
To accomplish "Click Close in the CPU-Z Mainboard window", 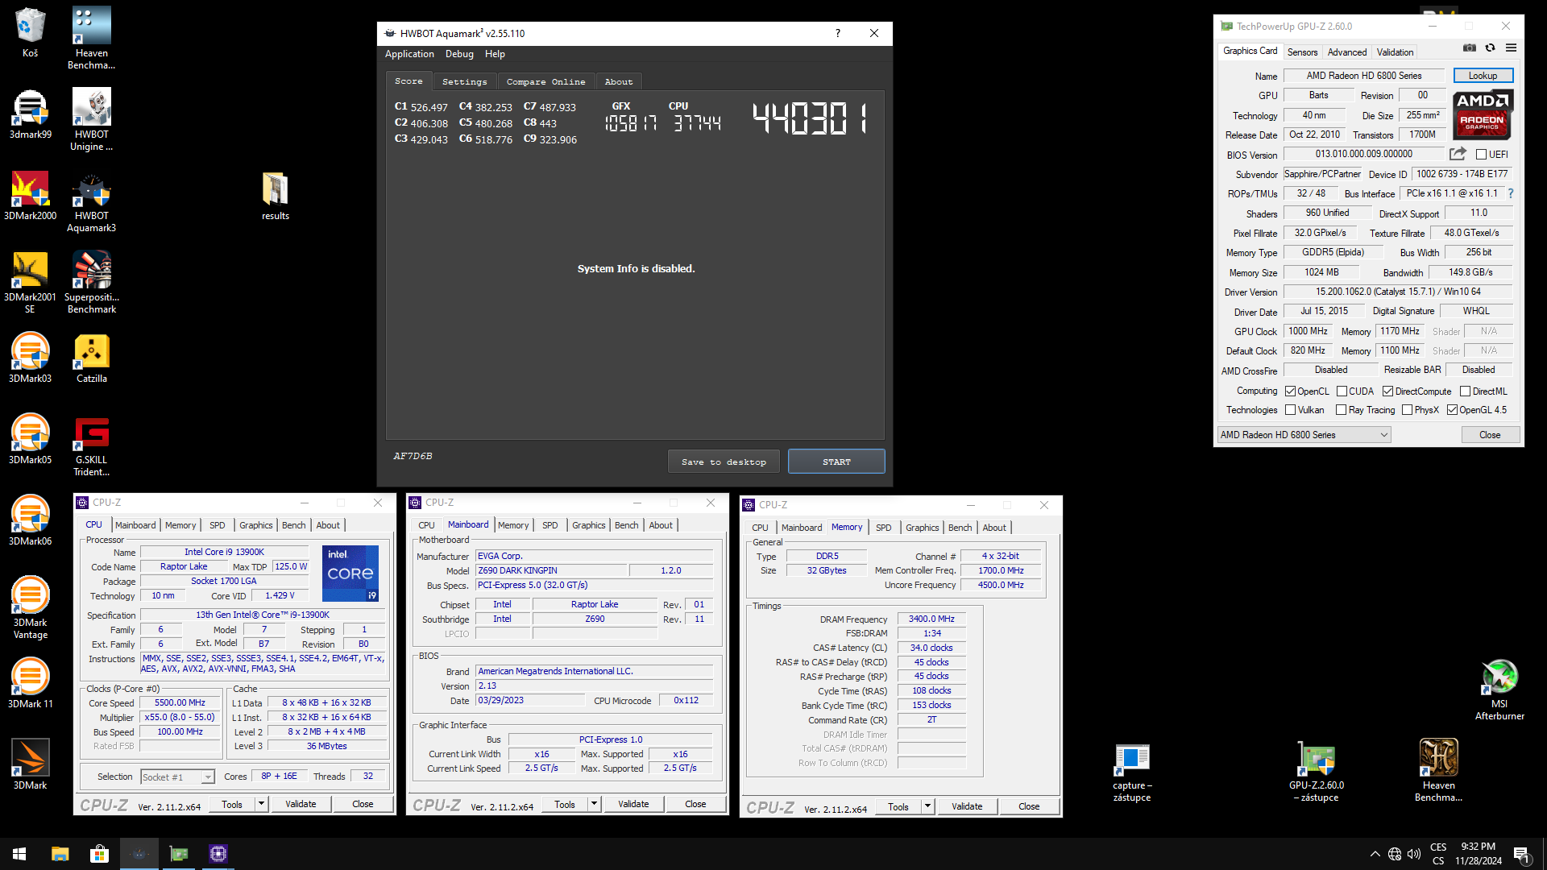I will [695, 804].
